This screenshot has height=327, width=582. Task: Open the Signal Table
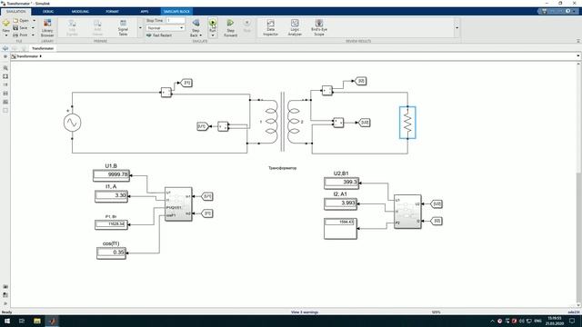click(123, 28)
